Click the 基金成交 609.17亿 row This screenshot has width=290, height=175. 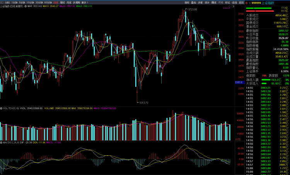pos(267,26)
